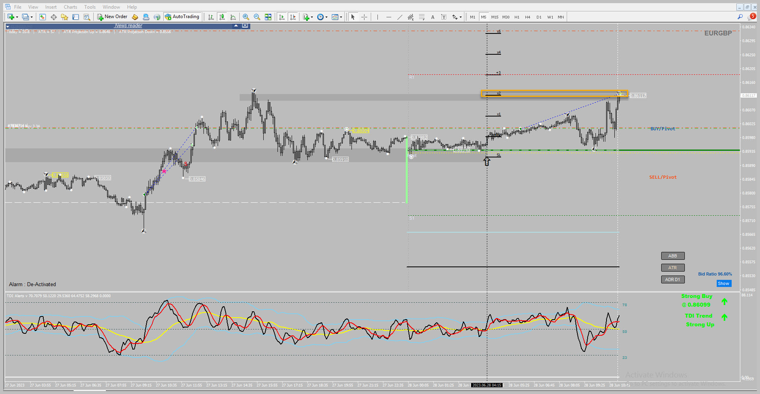This screenshot has width=760, height=394.
Task: Open the Insert menu
Action: (x=51, y=7)
